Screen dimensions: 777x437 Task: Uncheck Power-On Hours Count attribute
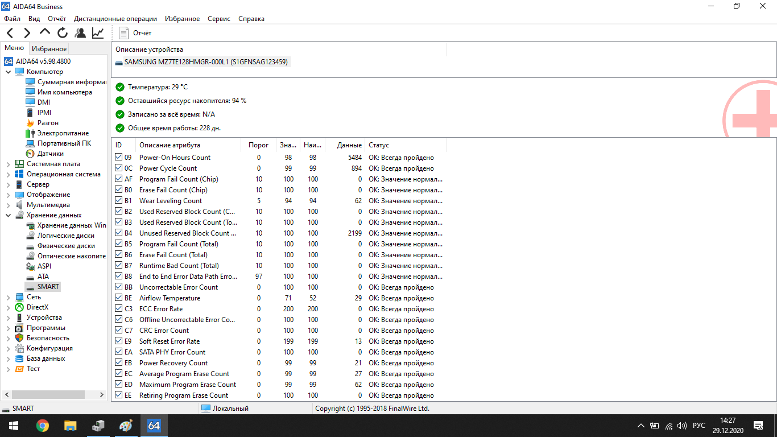pyautogui.click(x=119, y=158)
